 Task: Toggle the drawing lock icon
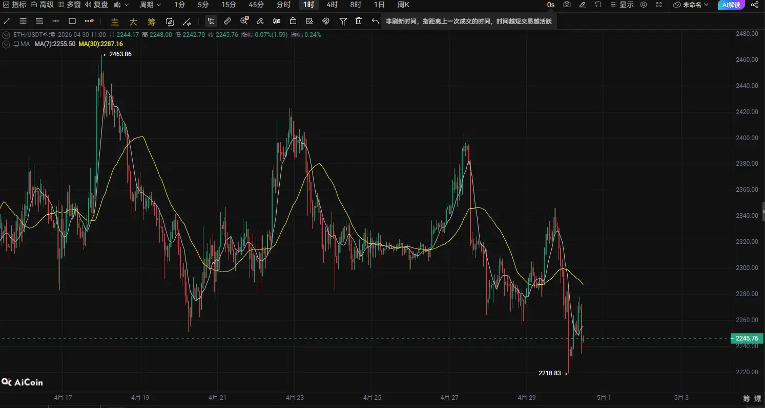pos(293,21)
